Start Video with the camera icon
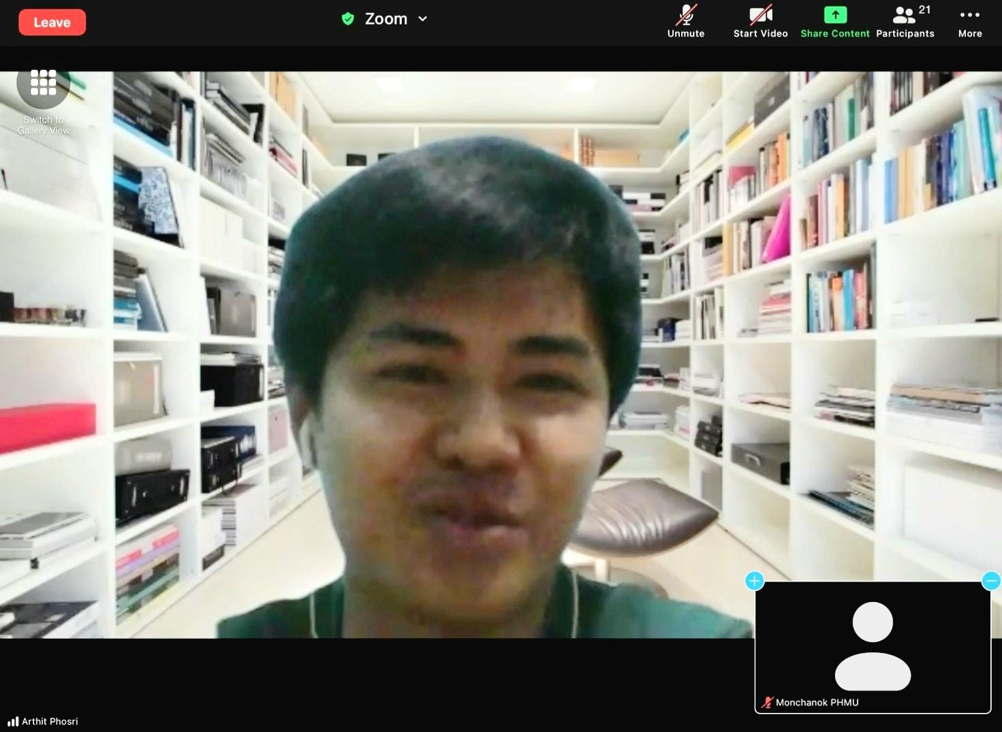This screenshot has width=1002, height=732. 760,22
